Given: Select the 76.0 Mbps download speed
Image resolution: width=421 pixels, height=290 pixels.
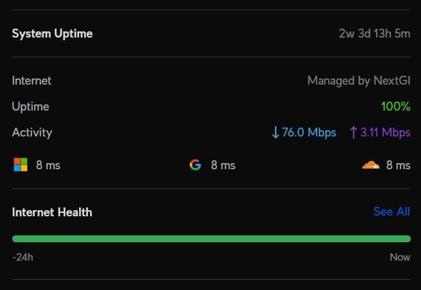Looking at the screenshot, I should tap(309, 132).
